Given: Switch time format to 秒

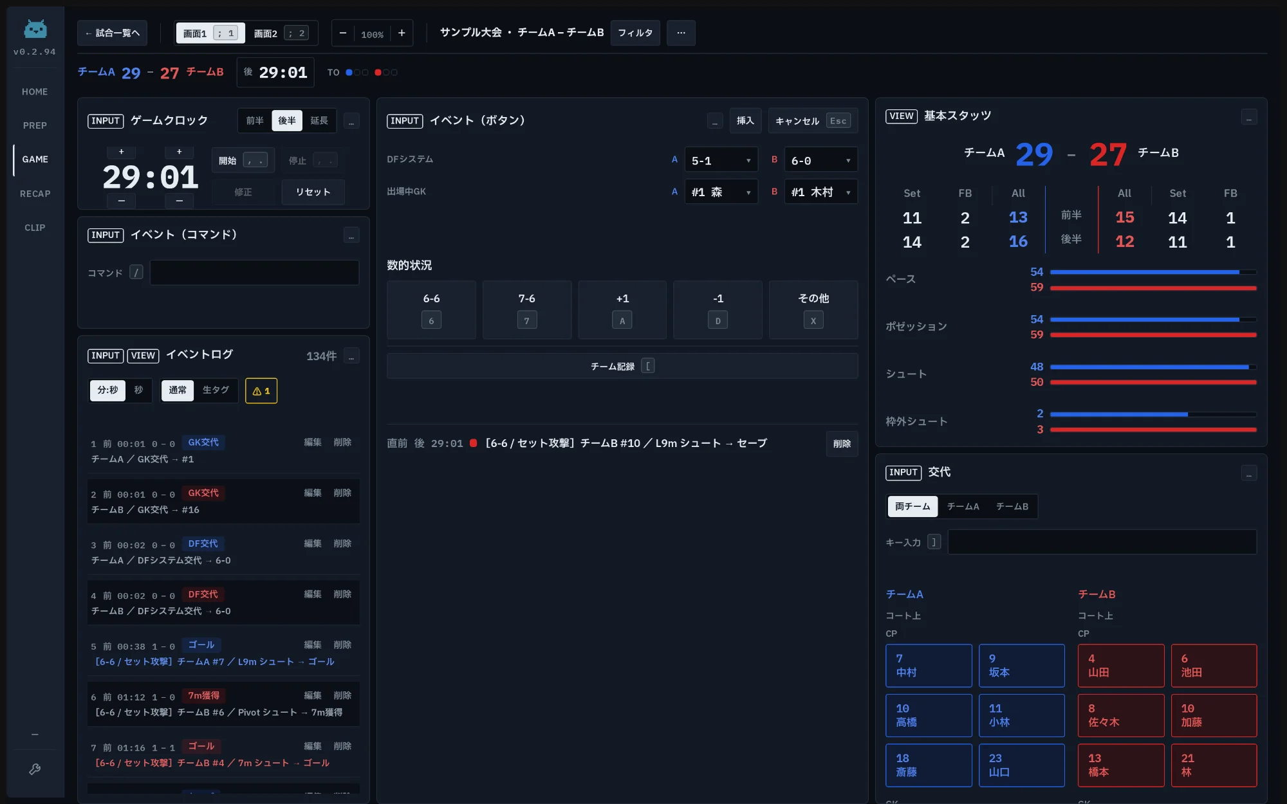Looking at the screenshot, I should point(138,390).
